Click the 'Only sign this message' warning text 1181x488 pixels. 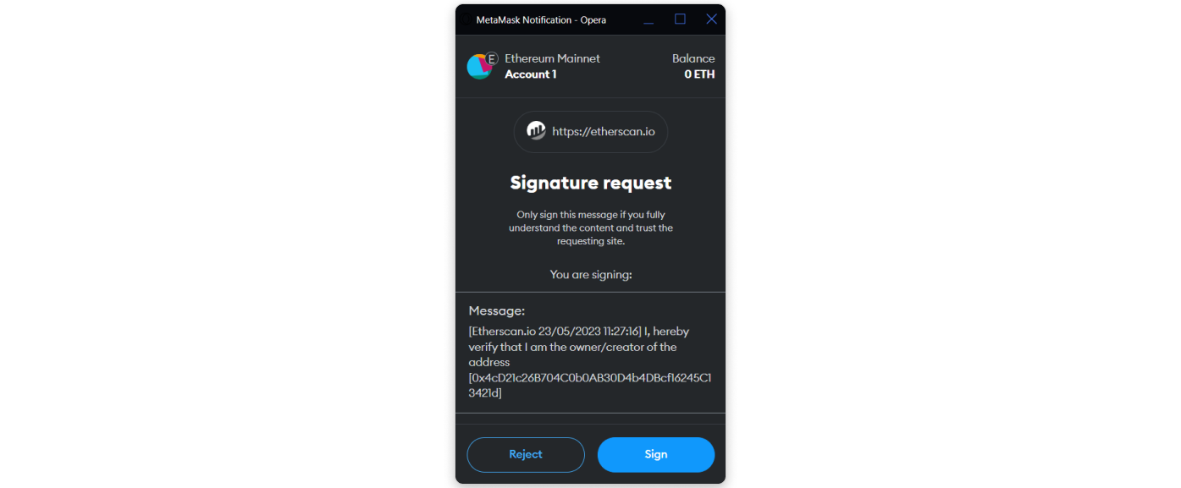point(591,228)
